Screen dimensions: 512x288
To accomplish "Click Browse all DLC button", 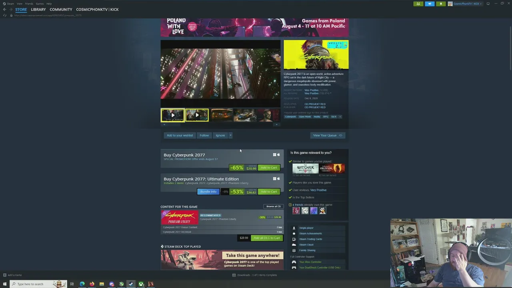I will pos(274,206).
